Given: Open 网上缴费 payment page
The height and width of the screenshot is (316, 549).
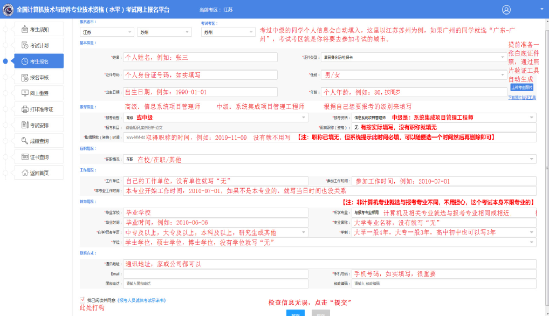Looking at the screenshot, I should 39,93.
